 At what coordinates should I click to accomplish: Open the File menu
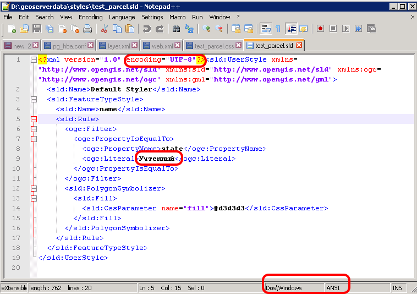pyautogui.click(x=8, y=17)
